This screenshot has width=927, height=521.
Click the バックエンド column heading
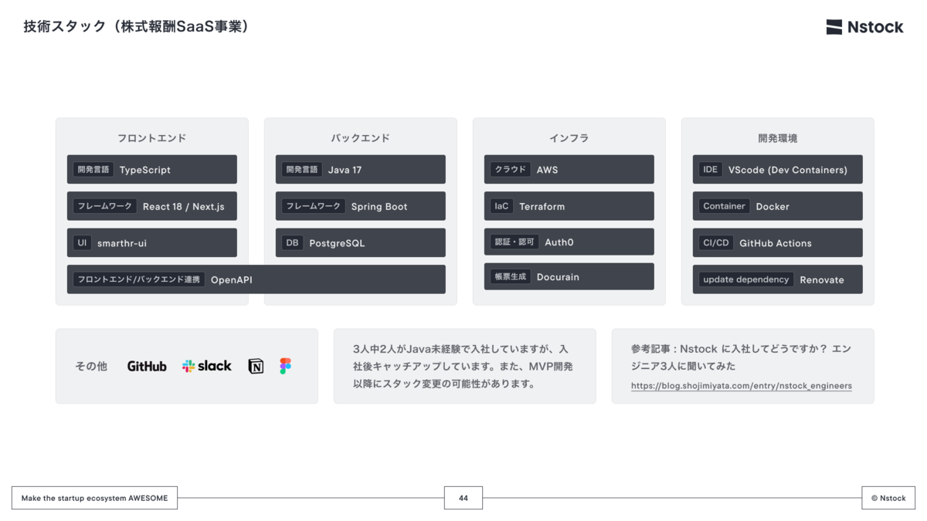tap(361, 138)
